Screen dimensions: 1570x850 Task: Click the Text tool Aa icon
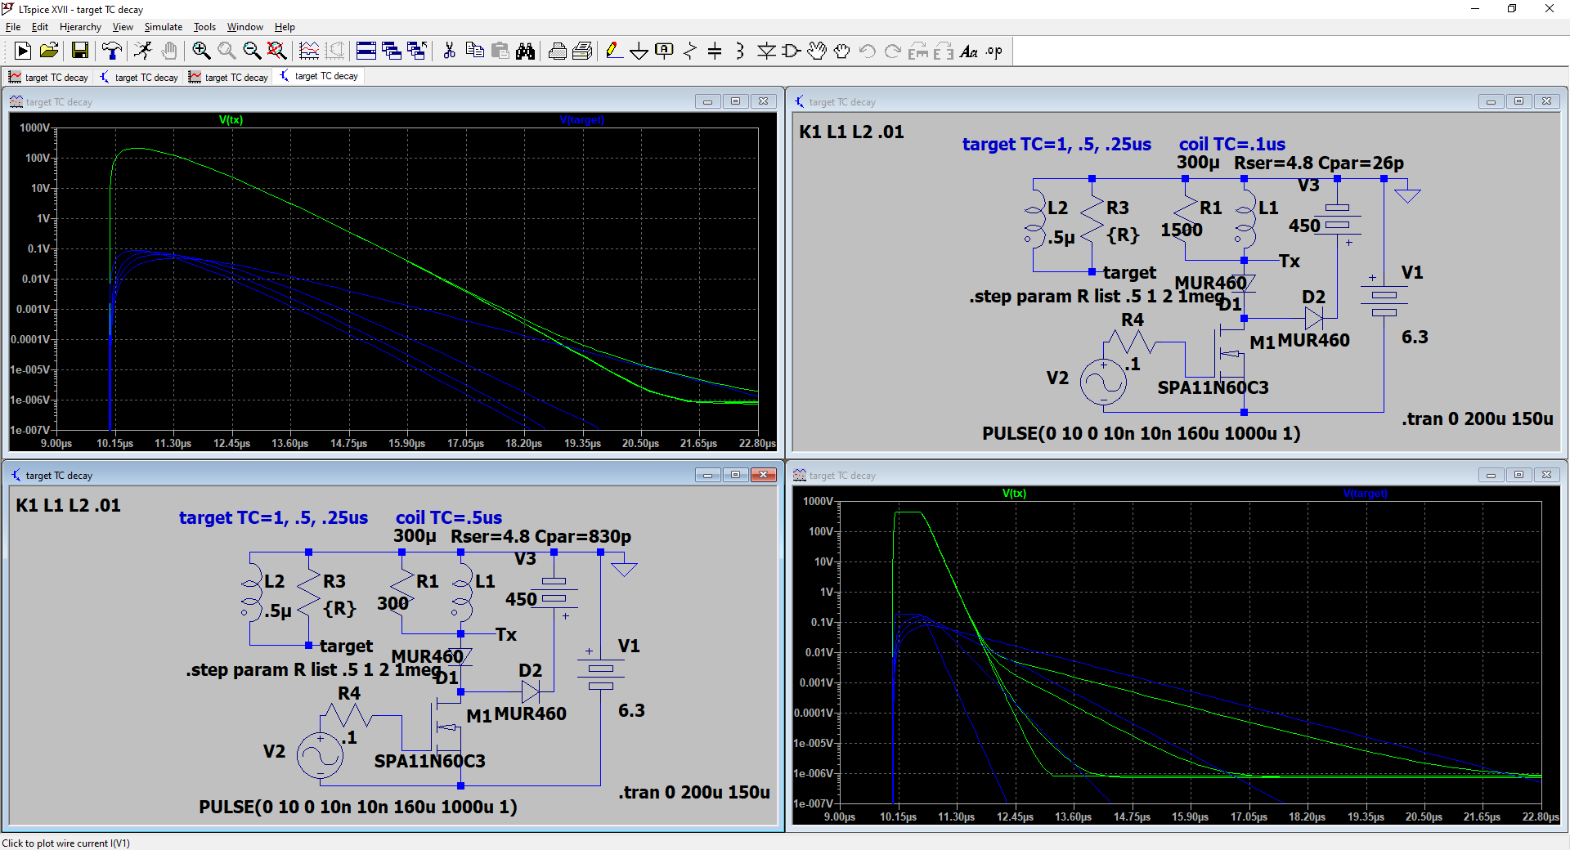tap(968, 51)
